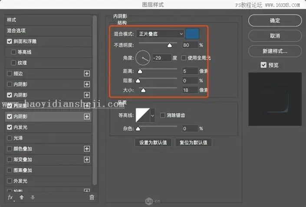306x207 pixels.
Task: Select the 外发光 style row
Action: [48, 181]
